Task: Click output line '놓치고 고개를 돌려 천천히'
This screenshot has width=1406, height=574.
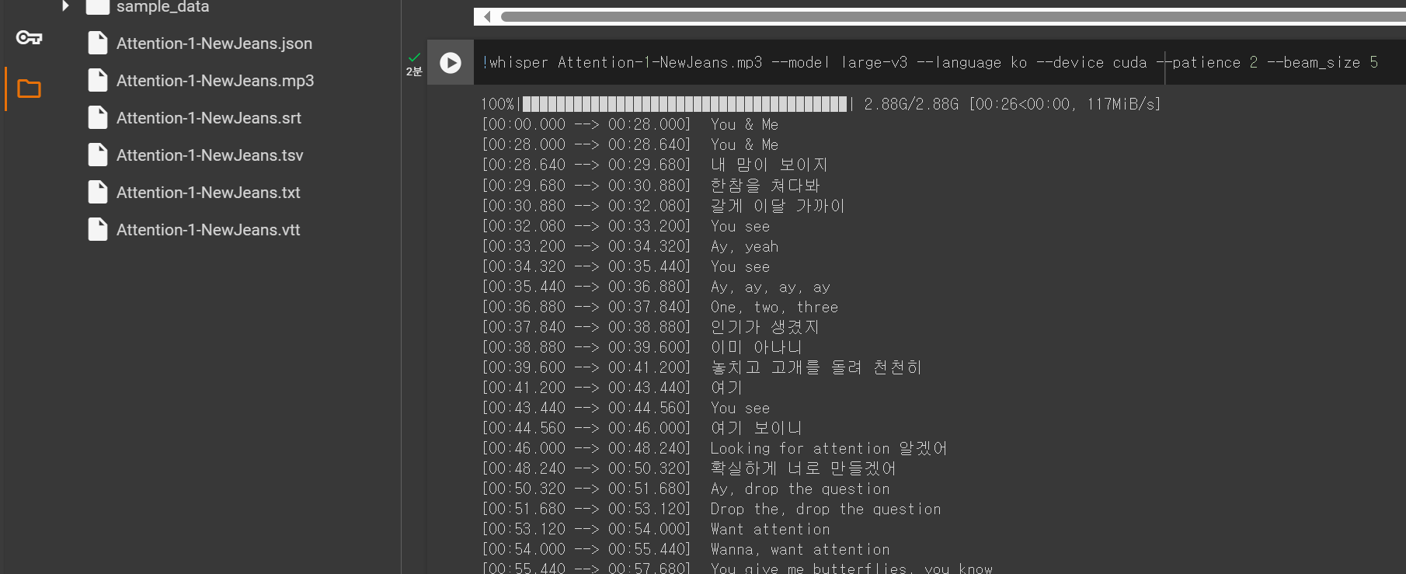Action: point(816,367)
